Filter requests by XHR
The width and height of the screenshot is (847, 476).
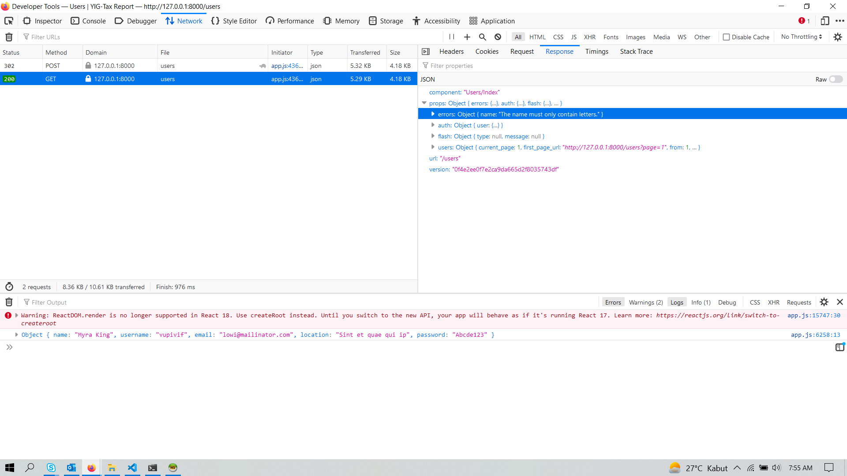tap(589, 37)
